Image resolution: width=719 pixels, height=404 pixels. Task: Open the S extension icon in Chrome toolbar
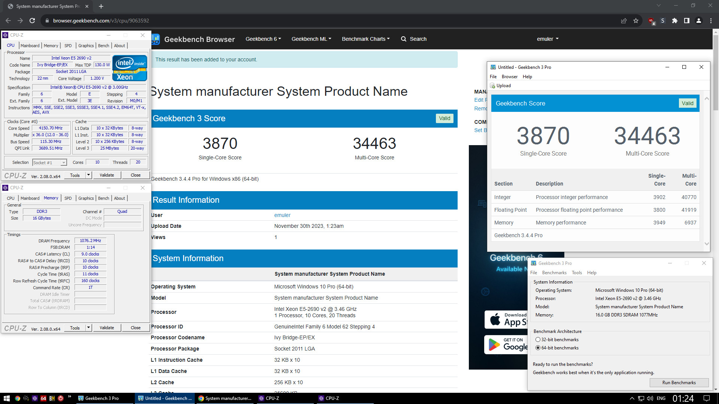point(663,21)
